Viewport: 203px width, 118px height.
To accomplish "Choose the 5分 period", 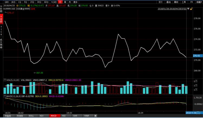I will point(25,2).
